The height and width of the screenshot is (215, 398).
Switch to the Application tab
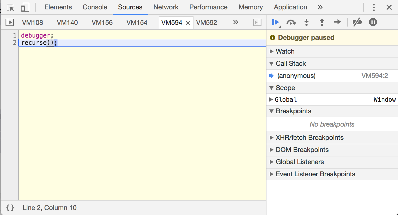[x=290, y=7]
